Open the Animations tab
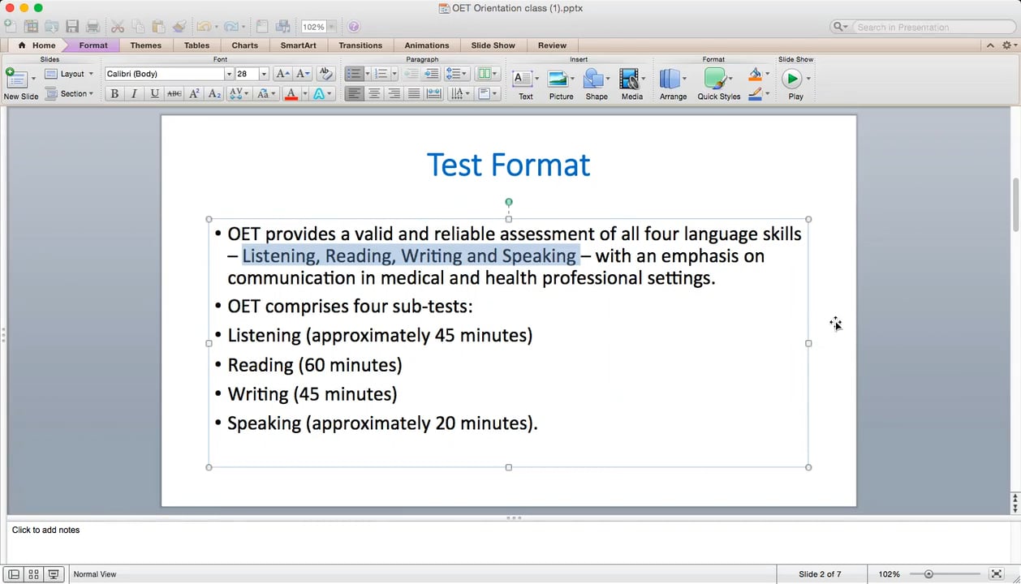1021x584 pixels. 427,45
